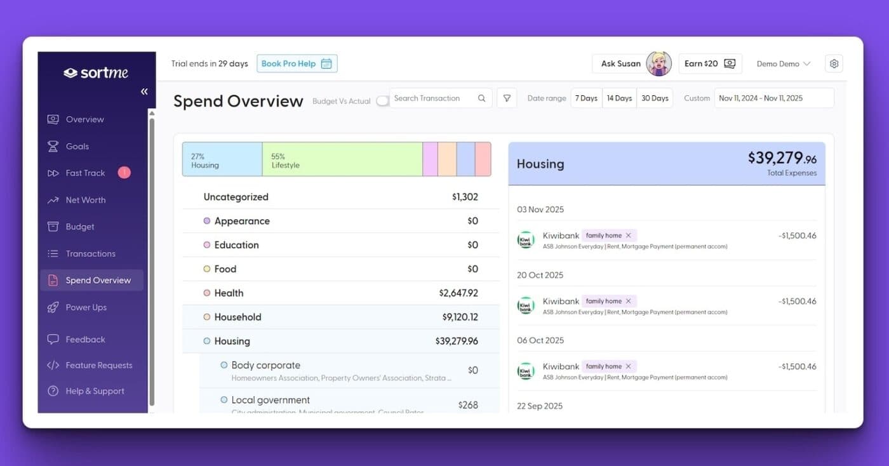Open the transaction filter icon
Image resolution: width=889 pixels, height=466 pixels.
coord(506,98)
